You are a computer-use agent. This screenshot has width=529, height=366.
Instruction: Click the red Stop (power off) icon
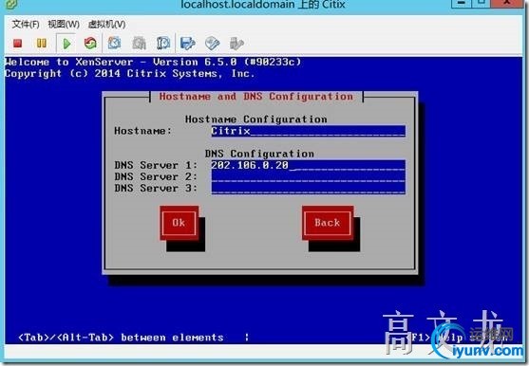(17, 43)
